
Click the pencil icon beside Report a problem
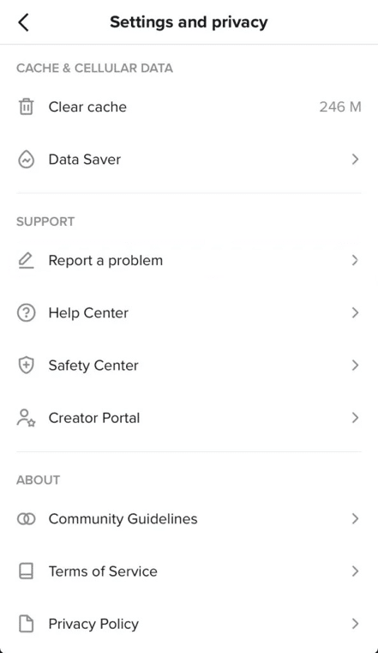pyautogui.click(x=26, y=260)
